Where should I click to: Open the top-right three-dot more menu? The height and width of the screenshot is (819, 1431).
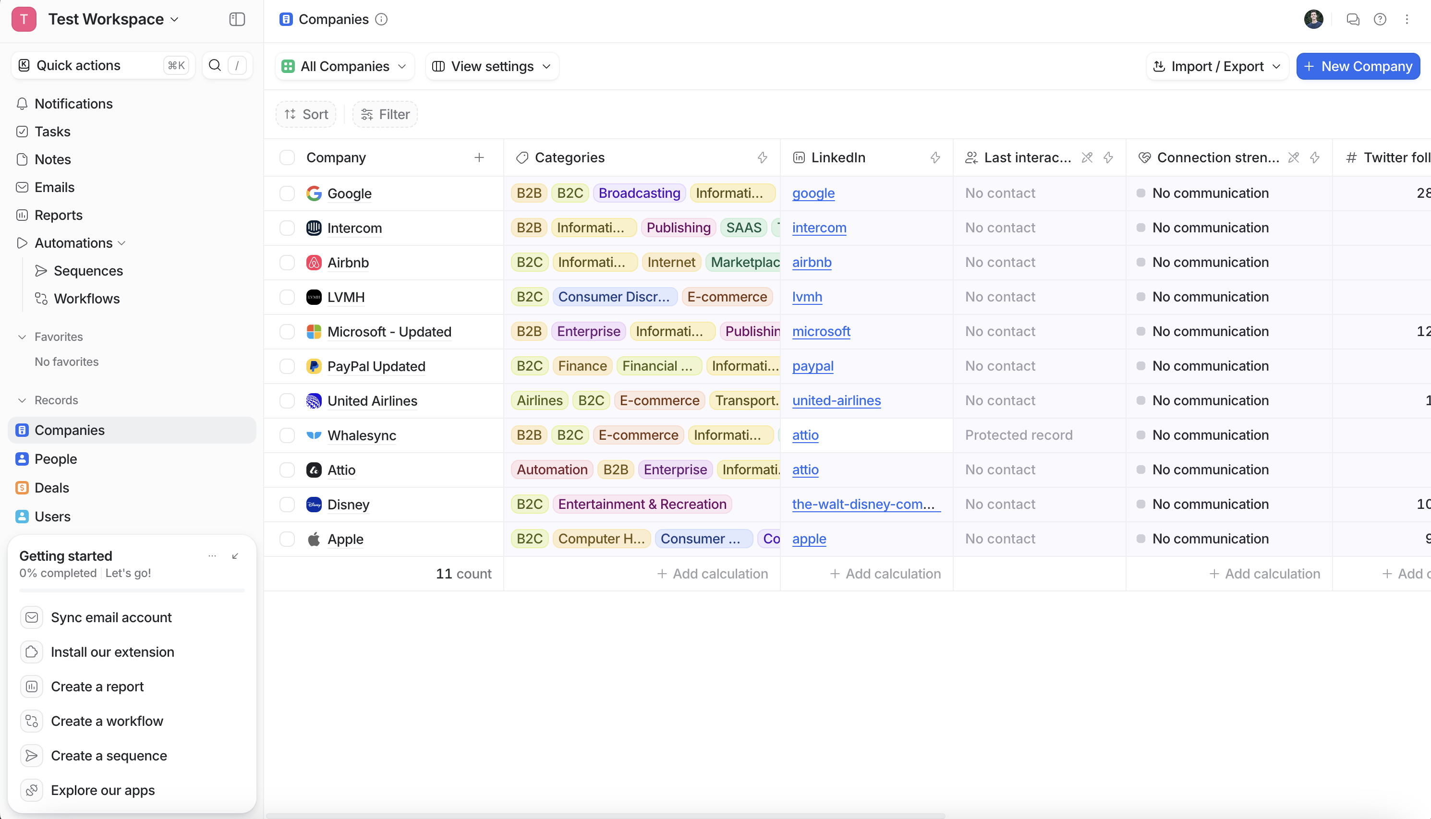click(1407, 20)
